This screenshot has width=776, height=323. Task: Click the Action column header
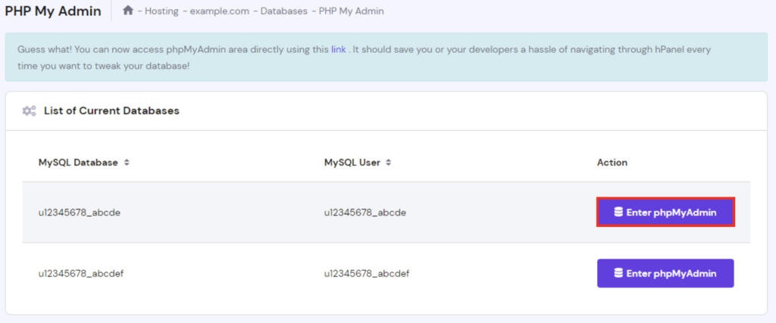[x=612, y=163]
